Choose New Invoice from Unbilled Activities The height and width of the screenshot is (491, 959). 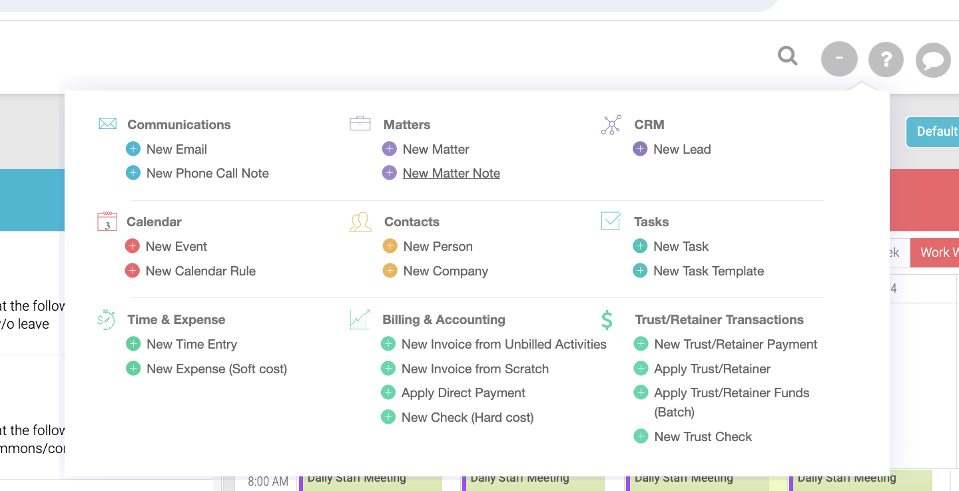pos(504,344)
